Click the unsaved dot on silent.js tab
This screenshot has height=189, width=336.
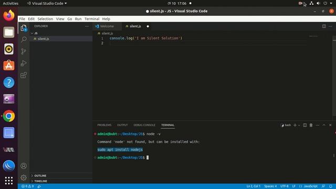click(148, 26)
